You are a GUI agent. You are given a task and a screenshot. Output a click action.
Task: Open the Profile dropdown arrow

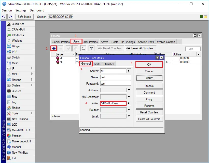tap(129, 103)
